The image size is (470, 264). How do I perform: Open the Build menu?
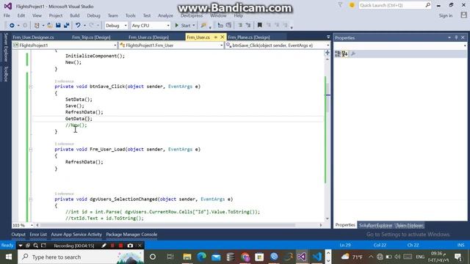(x=75, y=15)
